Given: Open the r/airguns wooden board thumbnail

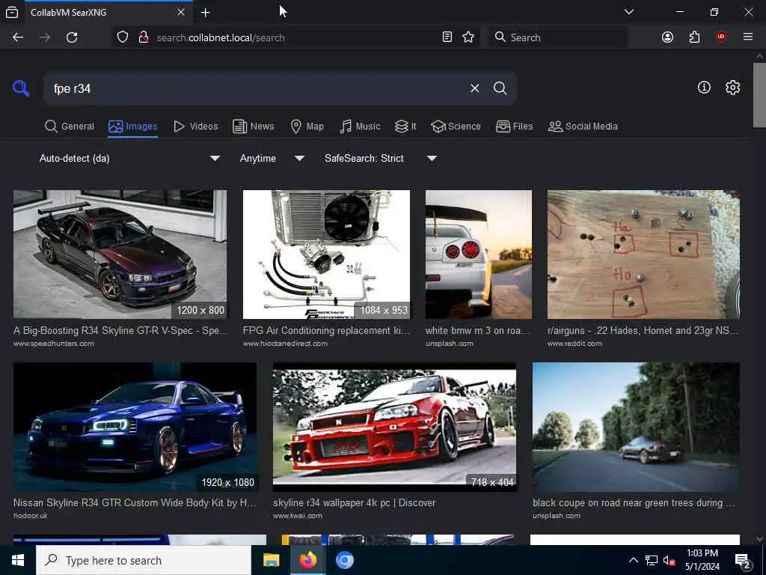Looking at the screenshot, I should [643, 255].
